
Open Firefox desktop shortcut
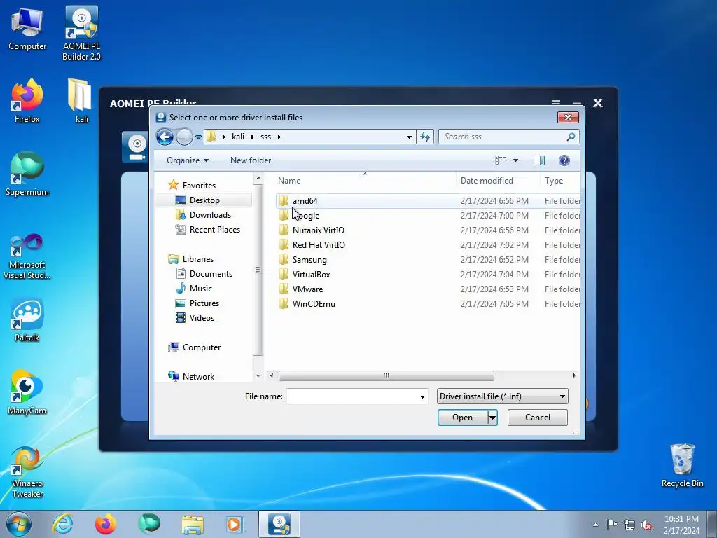tap(27, 101)
